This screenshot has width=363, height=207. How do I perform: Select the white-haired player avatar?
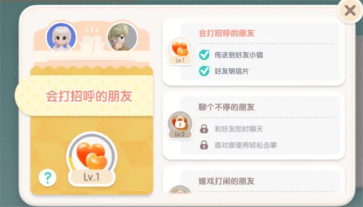tap(61, 37)
